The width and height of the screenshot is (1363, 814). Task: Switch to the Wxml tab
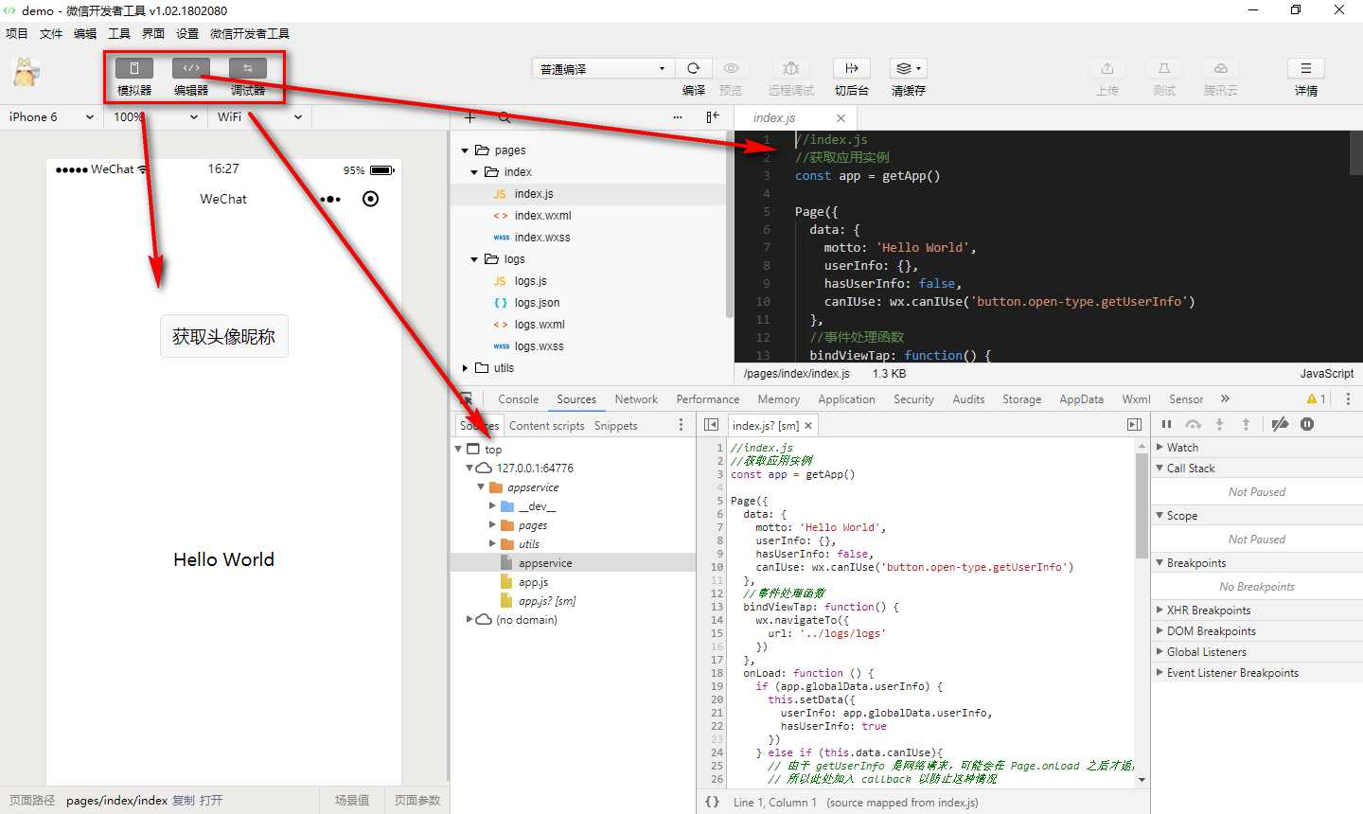(1136, 399)
